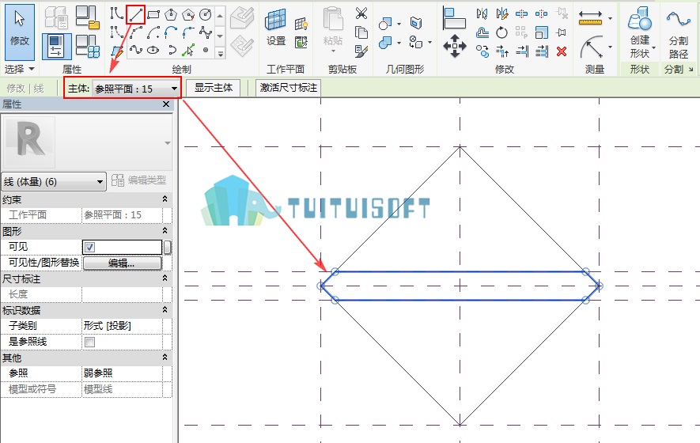Click the Move tool four-arrow icon
The height and width of the screenshot is (443, 700).
[455, 46]
